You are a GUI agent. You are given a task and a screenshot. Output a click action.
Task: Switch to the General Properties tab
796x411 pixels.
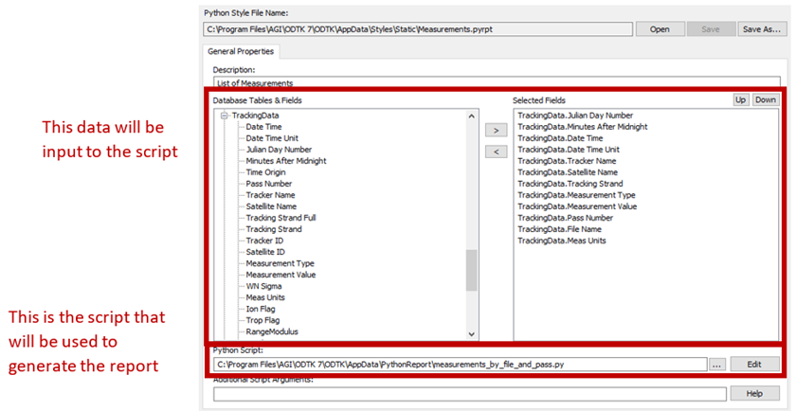[241, 52]
